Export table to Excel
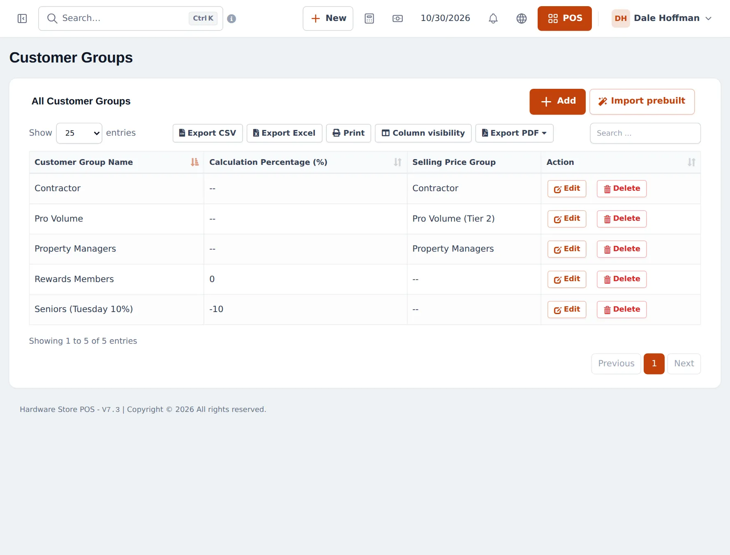730x555 pixels. pyautogui.click(x=284, y=133)
